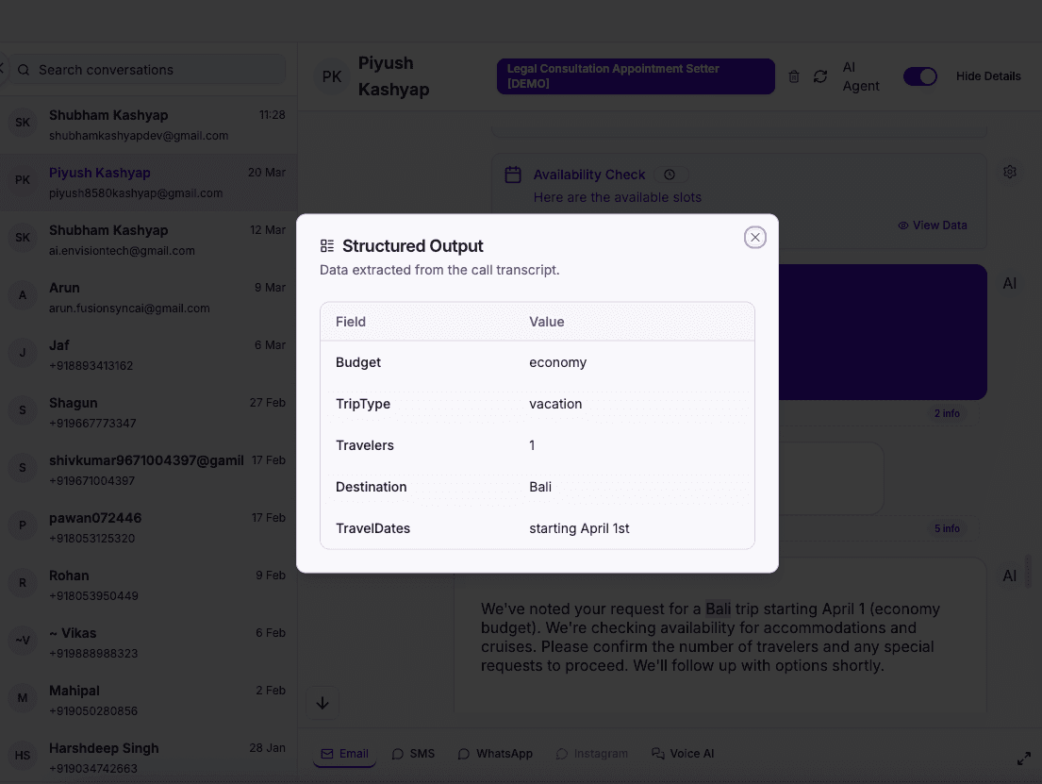Open the Legal Consultation Appointment Setter dropdown
The width and height of the screenshot is (1042, 784).
pos(635,76)
